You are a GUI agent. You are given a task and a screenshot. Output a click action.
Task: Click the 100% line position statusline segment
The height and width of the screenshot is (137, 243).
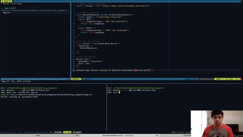[227, 79]
